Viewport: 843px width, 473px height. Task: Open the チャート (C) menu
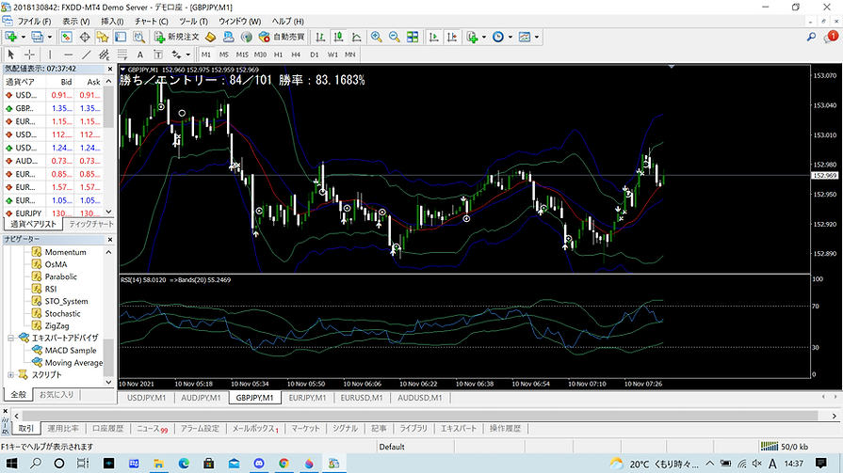(151, 22)
